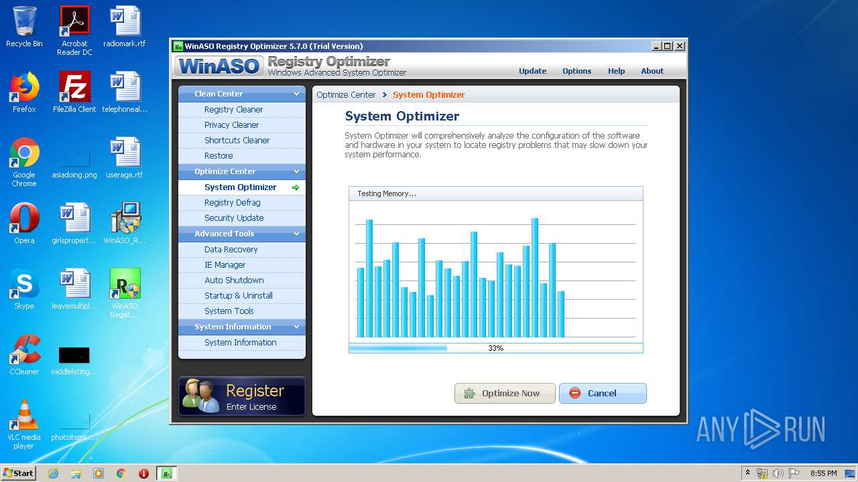Click the Testing Memory status text
Viewport: 858px width, 482px height.
tap(387, 193)
